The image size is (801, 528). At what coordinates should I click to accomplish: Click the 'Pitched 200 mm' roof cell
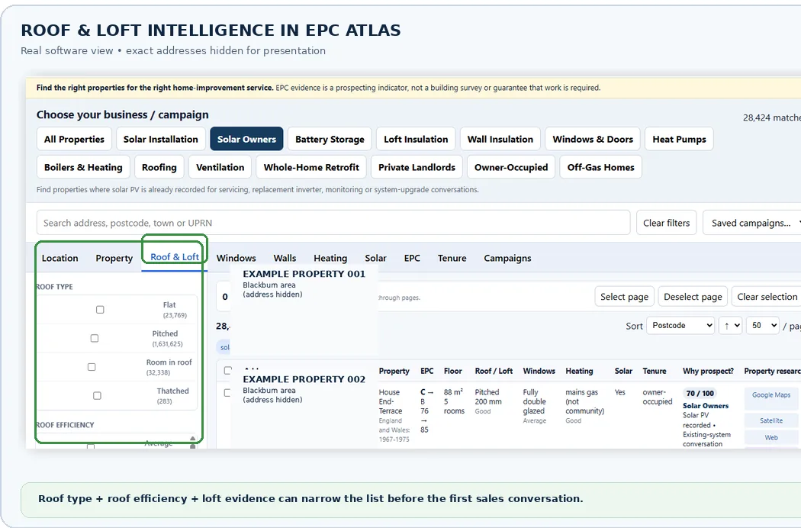pos(488,397)
